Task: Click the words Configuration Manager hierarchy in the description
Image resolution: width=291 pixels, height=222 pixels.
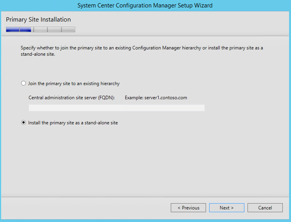Action: click(167, 48)
